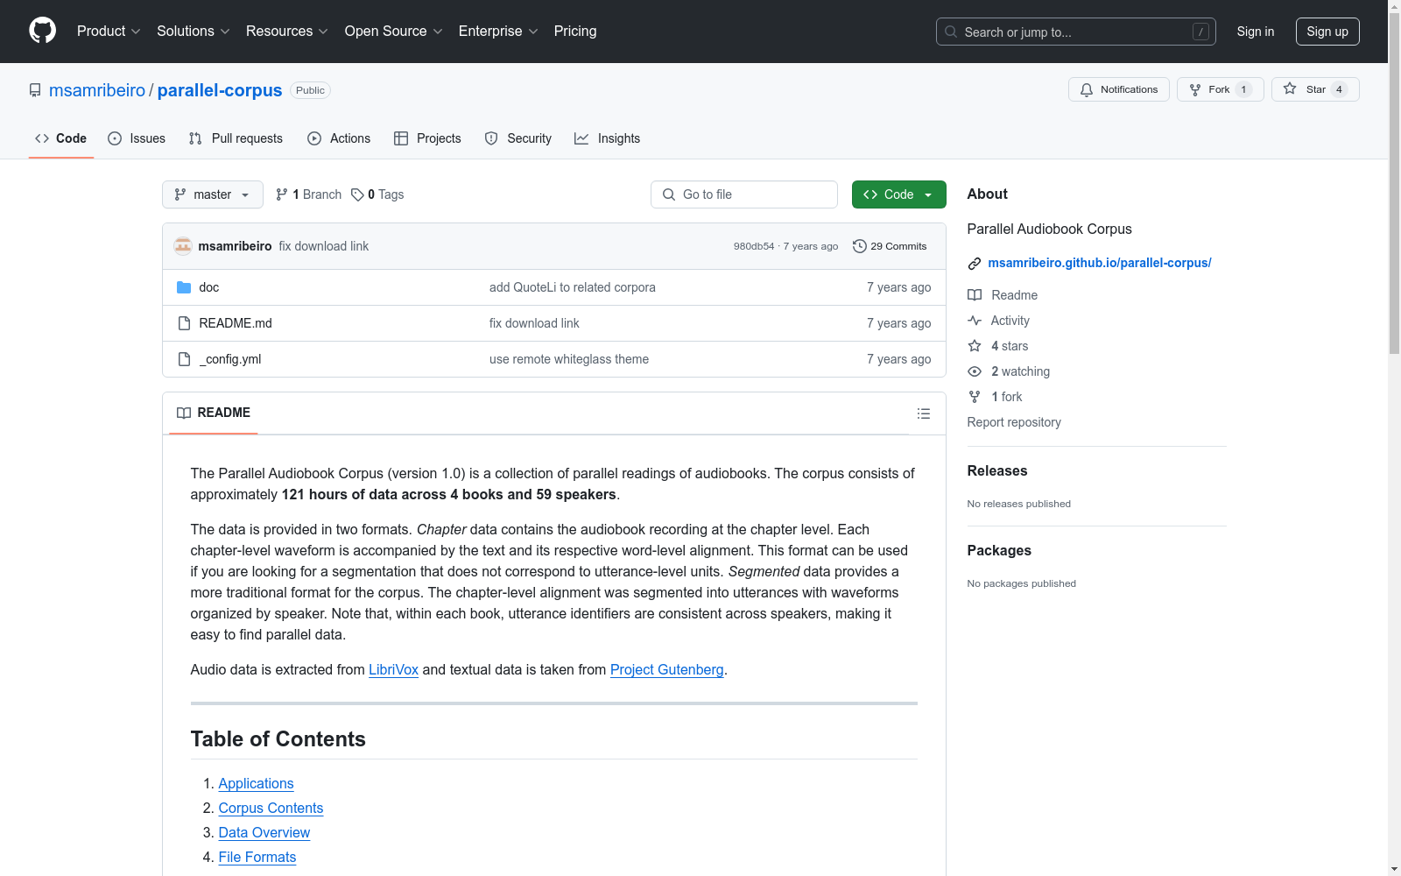Click the _config.yml file icon
This screenshot has height=876, width=1401.
(184, 359)
